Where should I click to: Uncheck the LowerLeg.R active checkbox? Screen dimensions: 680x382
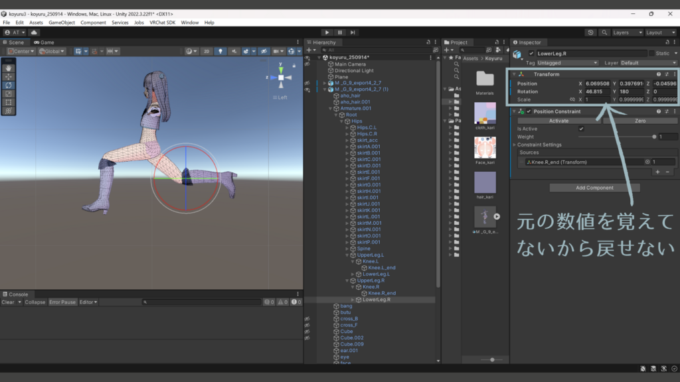pyautogui.click(x=531, y=53)
